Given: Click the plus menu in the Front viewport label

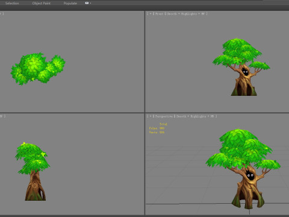Looking at the screenshot, I should [151, 14].
